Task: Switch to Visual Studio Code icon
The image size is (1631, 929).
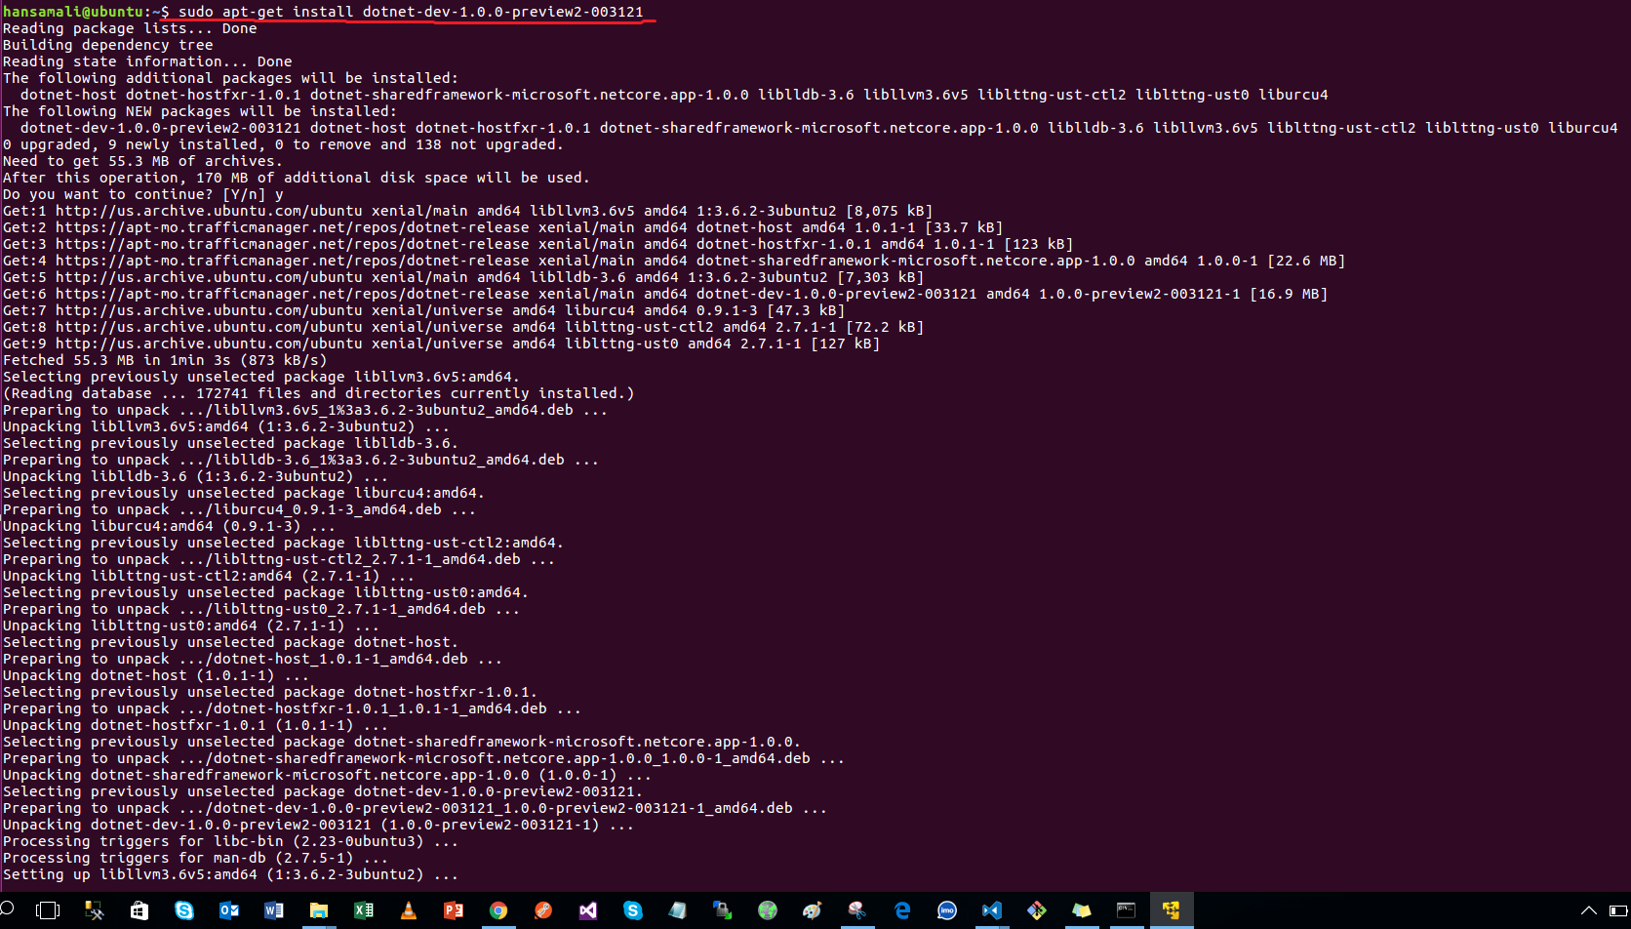Action: pyautogui.click(x=992, y=910)
